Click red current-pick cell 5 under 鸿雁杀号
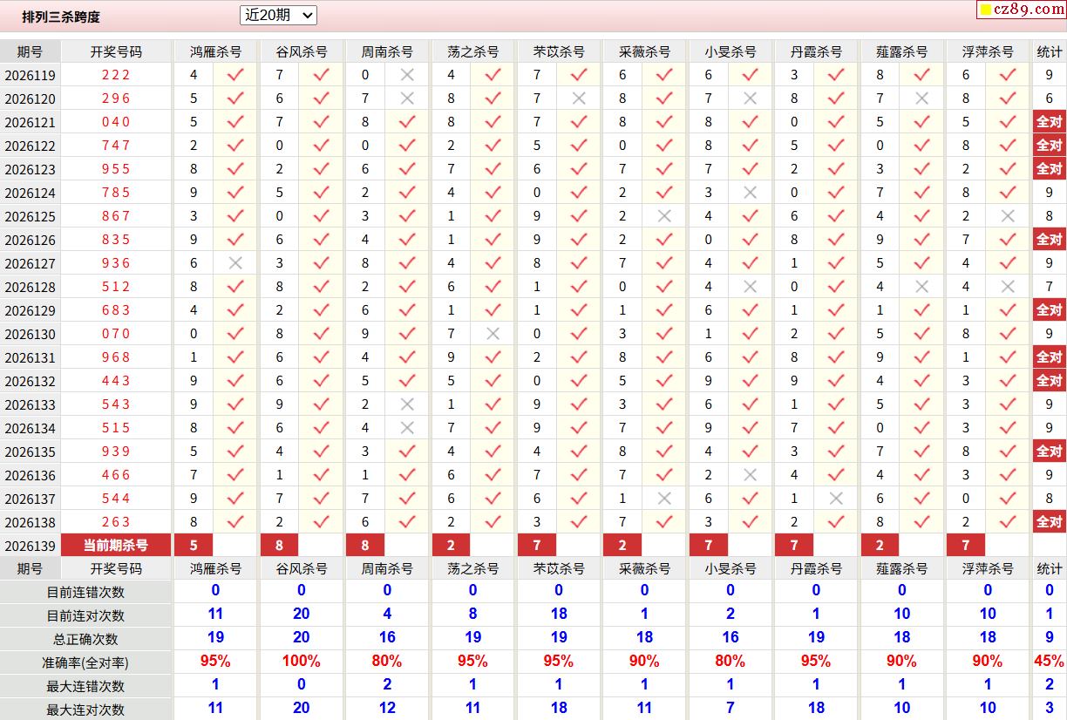Image resolution: width=1067 pixels, height=720 pixels. 194,546
